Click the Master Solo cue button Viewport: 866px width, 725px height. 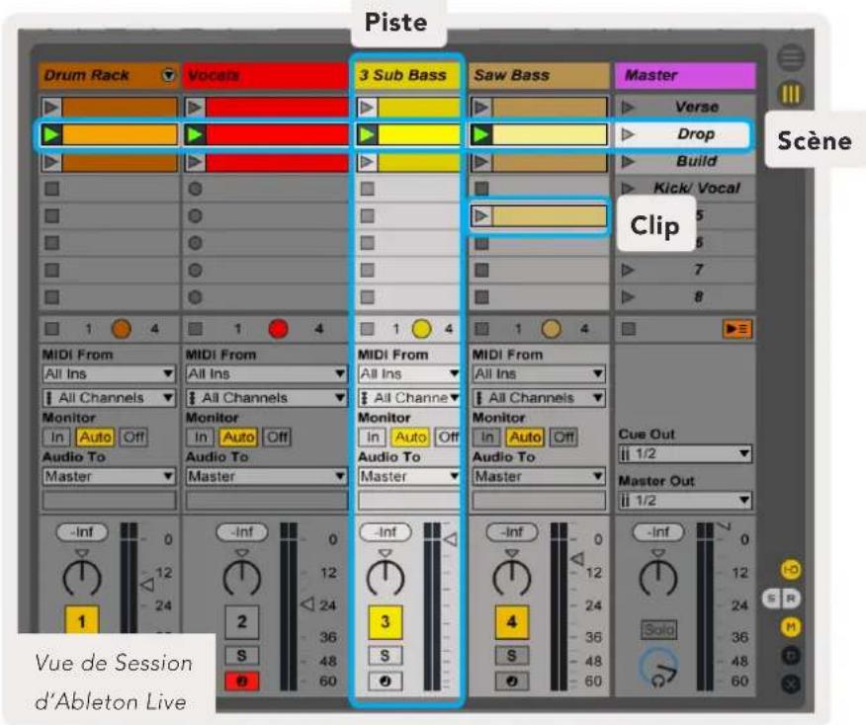pos(658,629)
